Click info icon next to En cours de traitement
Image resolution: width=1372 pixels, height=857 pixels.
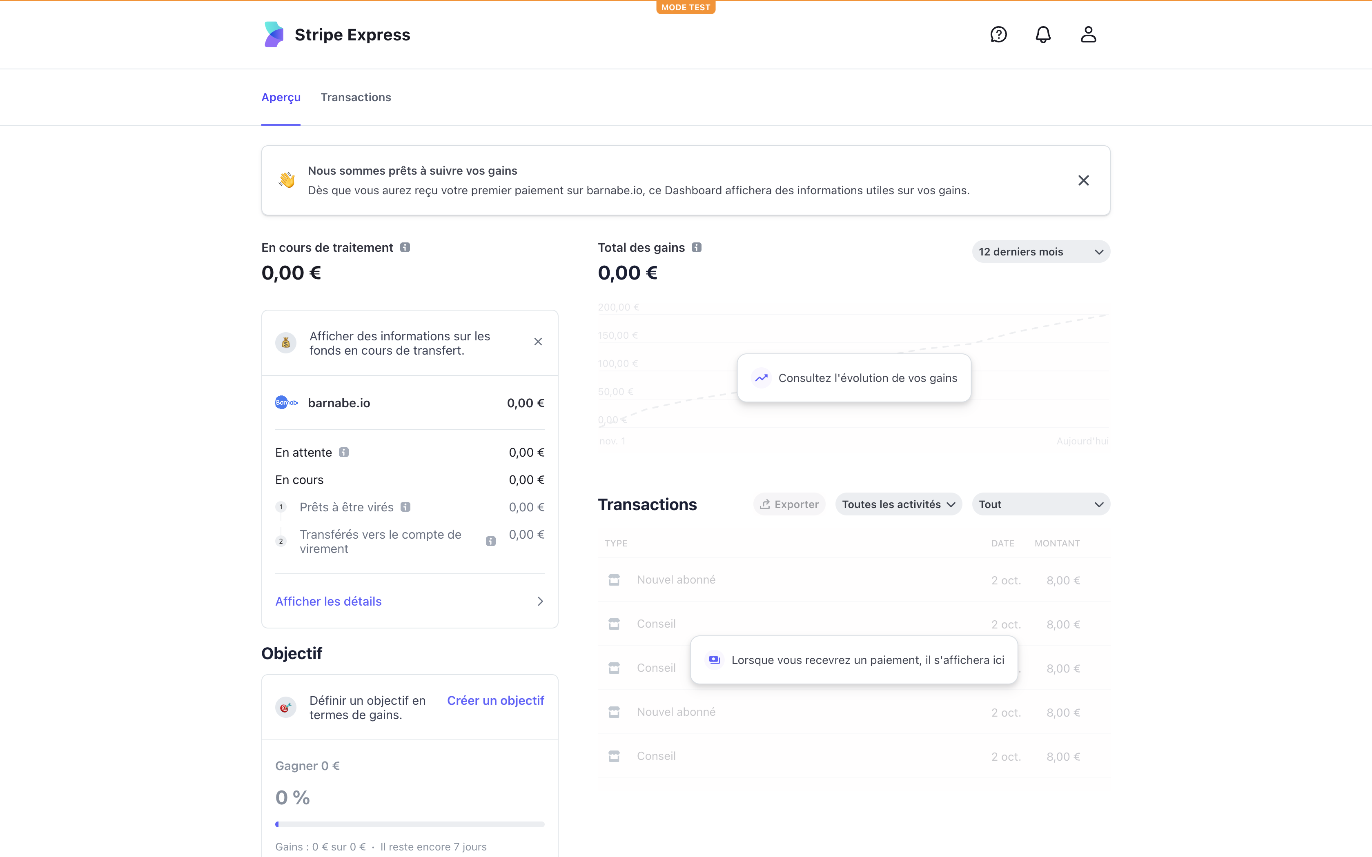405,248
